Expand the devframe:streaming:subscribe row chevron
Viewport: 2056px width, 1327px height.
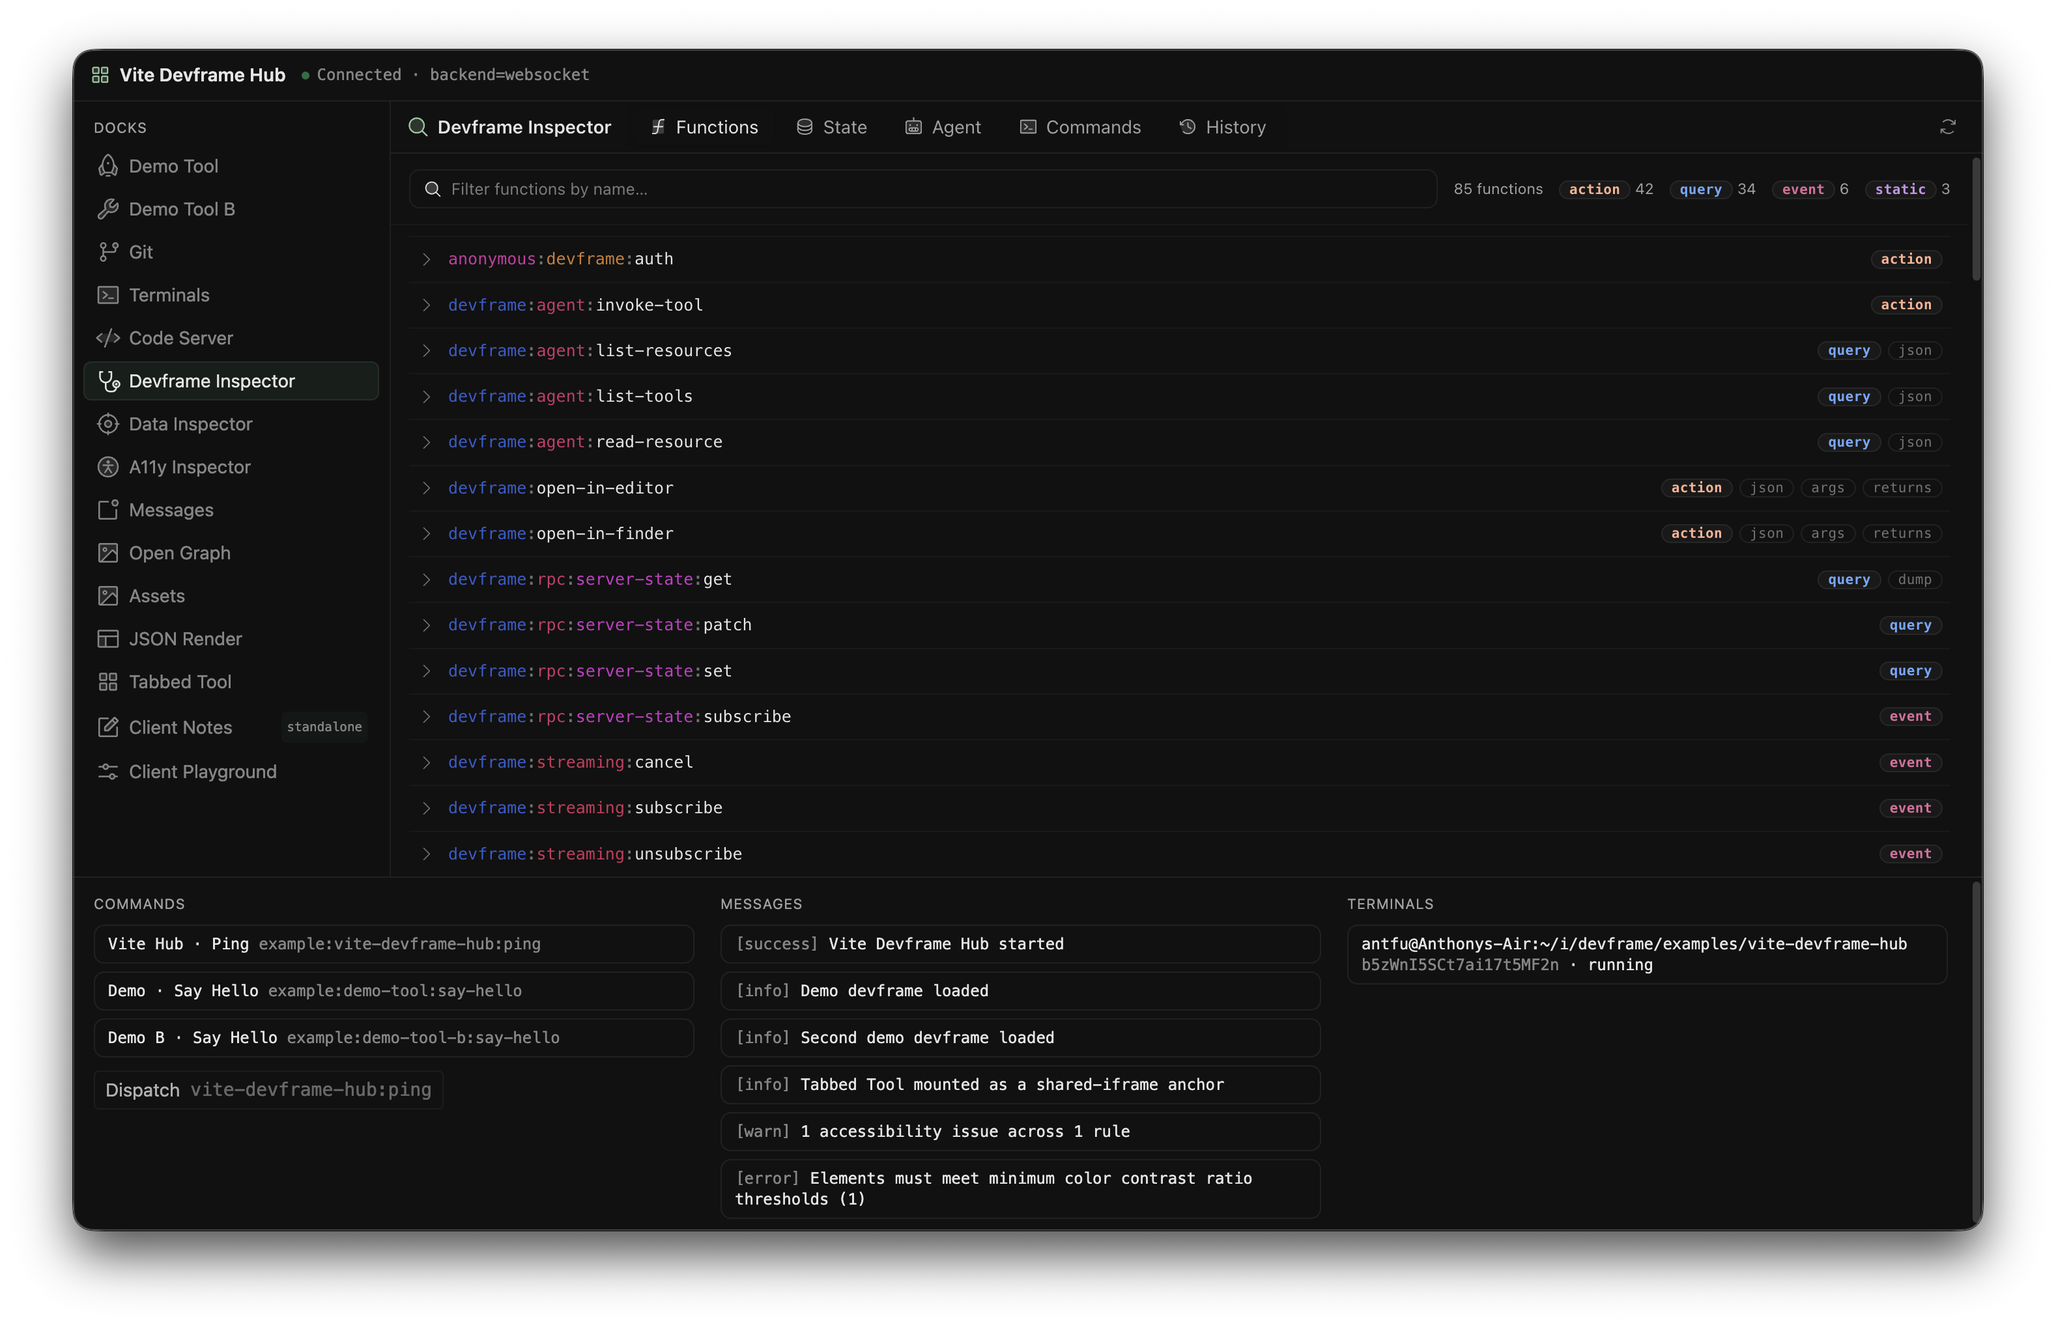pos(426,808)
